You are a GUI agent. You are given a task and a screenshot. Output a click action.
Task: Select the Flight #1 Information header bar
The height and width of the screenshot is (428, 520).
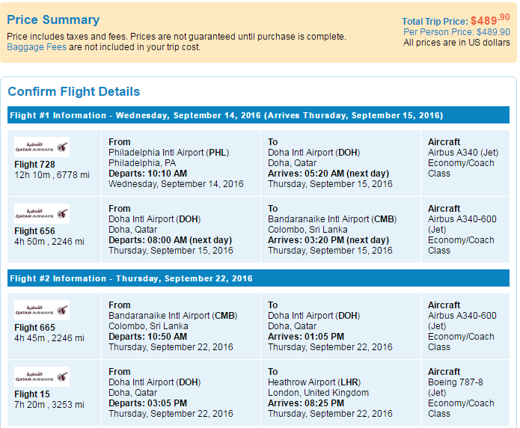(x=258, y=115)
